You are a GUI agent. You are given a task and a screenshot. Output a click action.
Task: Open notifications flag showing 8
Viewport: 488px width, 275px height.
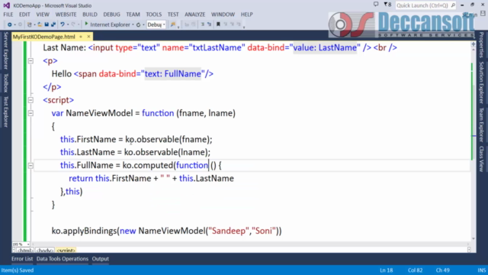coord(387,5)
